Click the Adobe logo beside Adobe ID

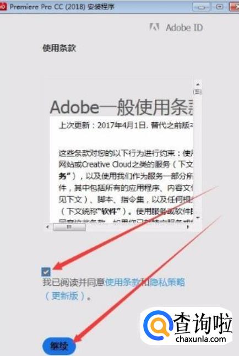tap(154, 27)
